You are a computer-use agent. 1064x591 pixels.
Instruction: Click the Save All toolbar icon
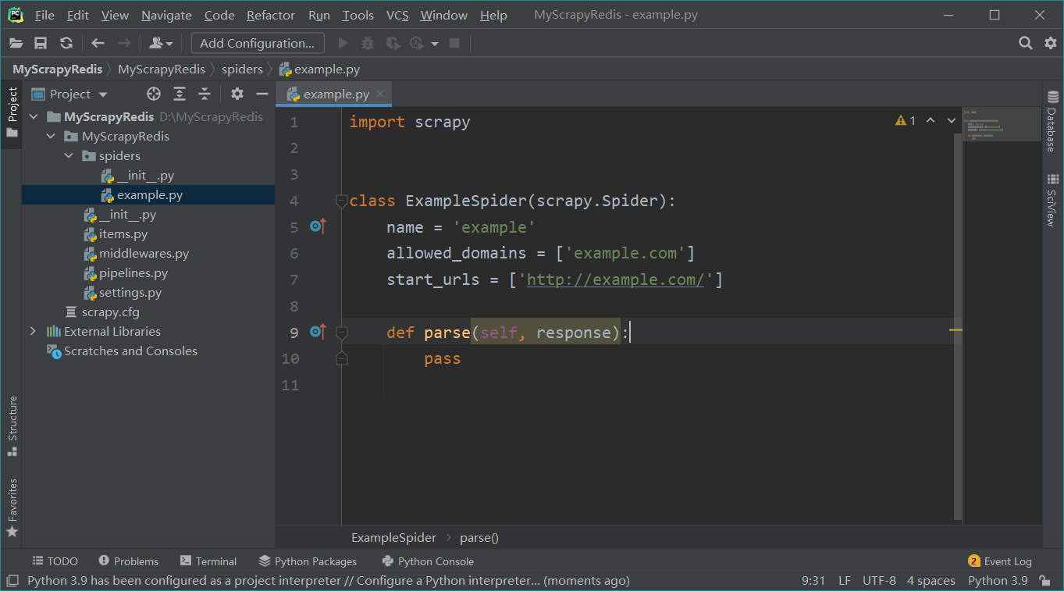pyautogui.click(x=41, y=44)
